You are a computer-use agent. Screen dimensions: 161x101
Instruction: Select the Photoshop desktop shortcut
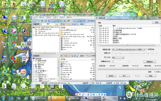(24, 33)
